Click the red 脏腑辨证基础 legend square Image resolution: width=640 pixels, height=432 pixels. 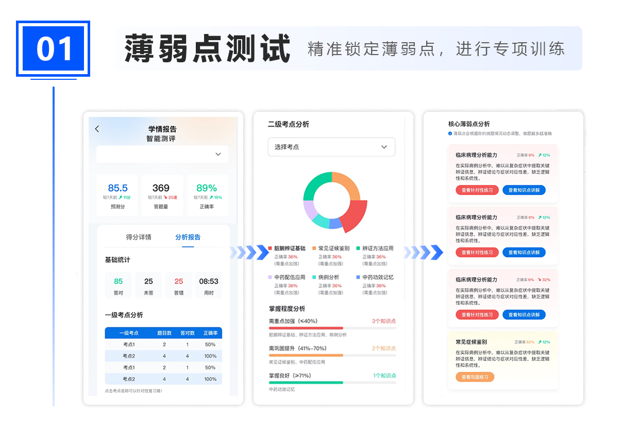click(270, 248)
